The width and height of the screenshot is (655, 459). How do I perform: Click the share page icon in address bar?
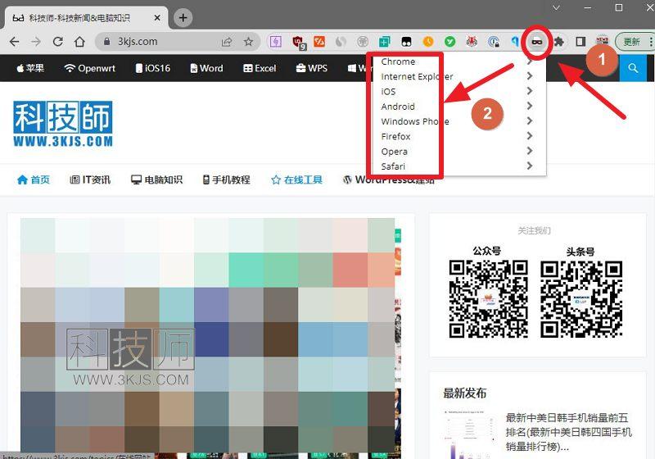click(227, 41)
